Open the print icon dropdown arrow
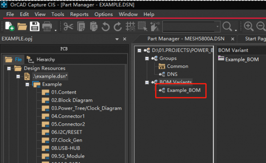This screenshot has width=266, height=163. [x=55, y=31]
